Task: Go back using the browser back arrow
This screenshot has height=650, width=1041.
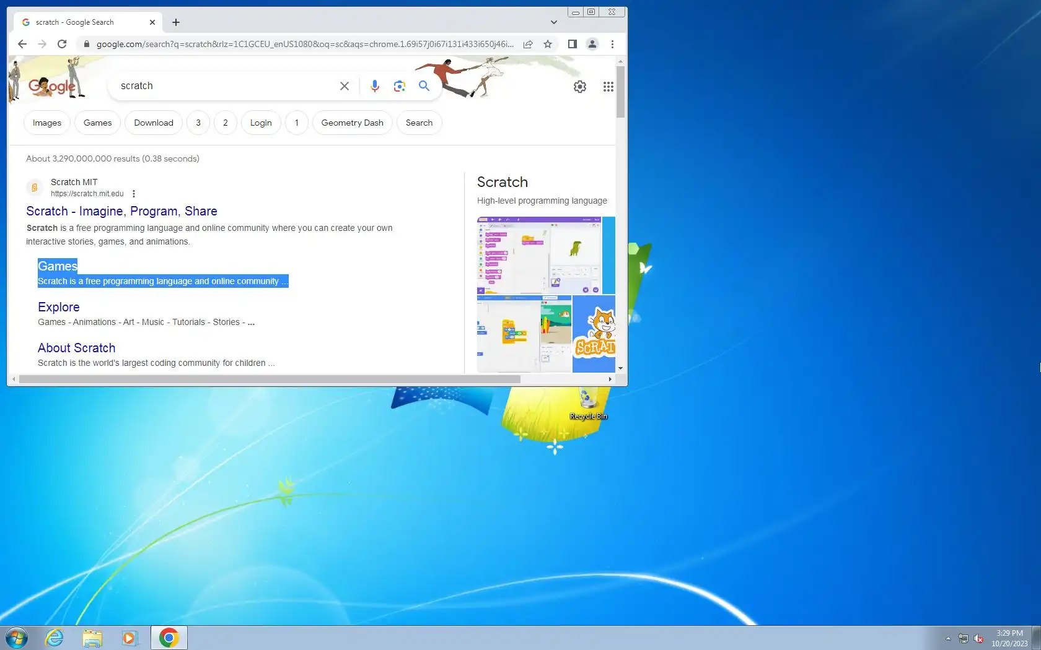Action: point(22,44)
